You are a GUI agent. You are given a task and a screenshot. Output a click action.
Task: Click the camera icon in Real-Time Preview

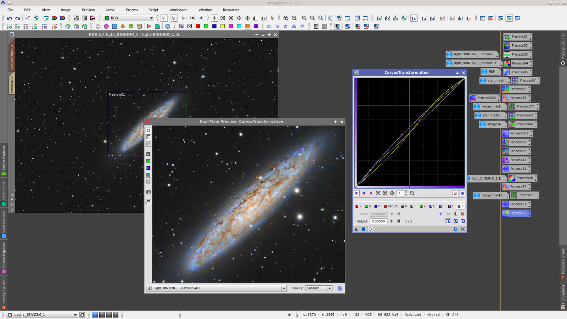(148, 192)
